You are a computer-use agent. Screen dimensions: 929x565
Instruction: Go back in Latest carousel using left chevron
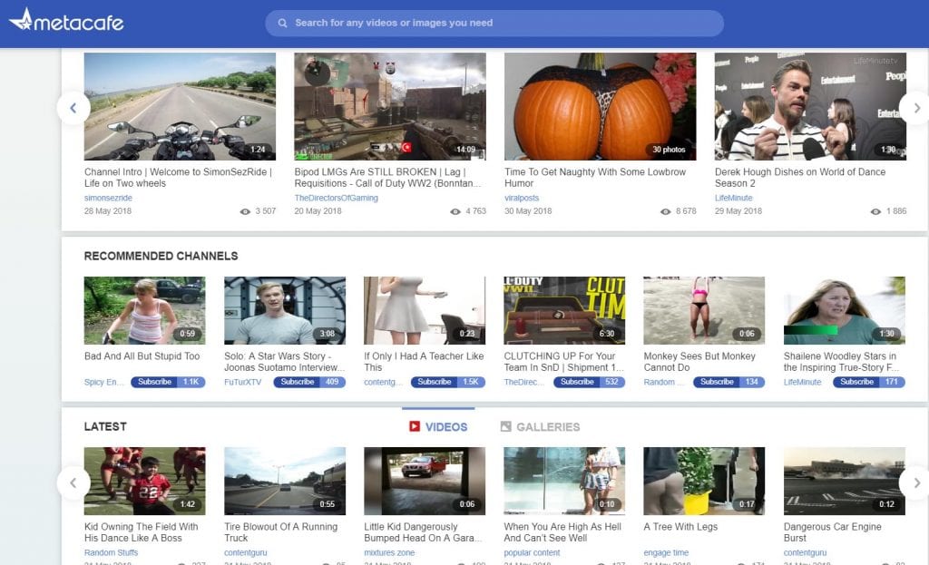tap(73, 482)
